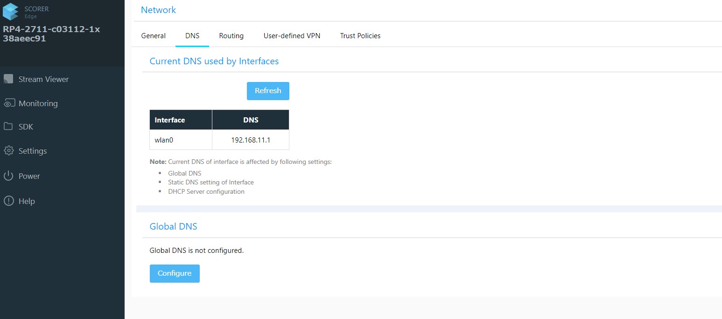Viewport: 722px width, 319px height.
Task: Click the Interface column header
Action: point(181,120)
